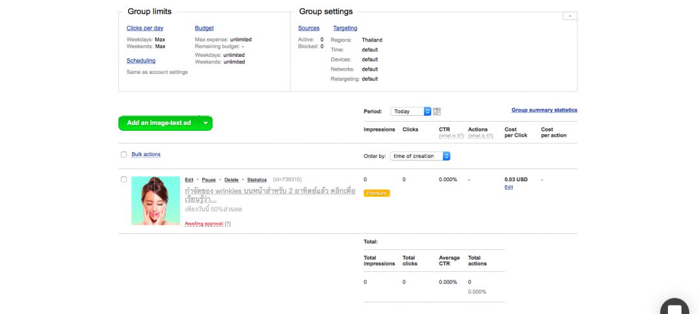Pause the wrinkles ad

(x=208, y=180)
